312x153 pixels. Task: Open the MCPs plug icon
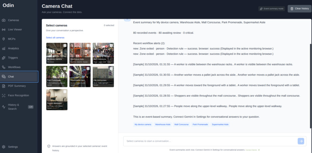click(3, 39)
